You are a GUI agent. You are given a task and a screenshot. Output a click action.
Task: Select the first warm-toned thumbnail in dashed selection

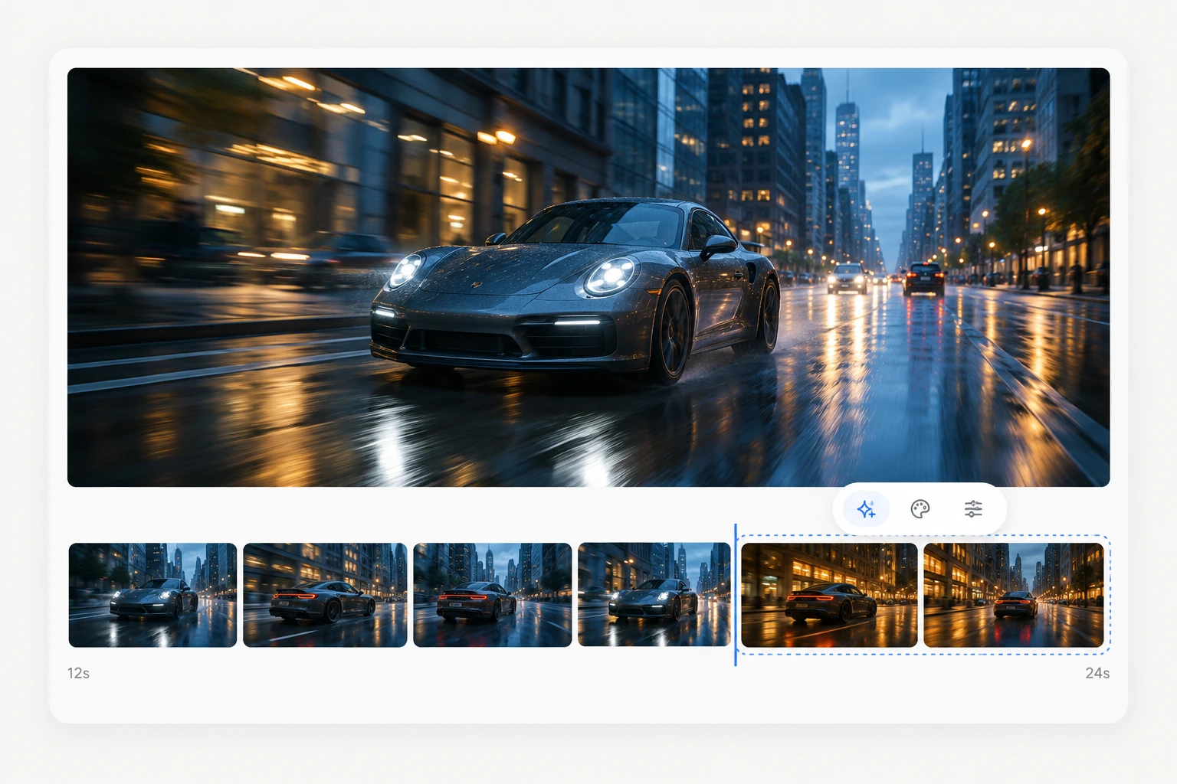(829, 595)
